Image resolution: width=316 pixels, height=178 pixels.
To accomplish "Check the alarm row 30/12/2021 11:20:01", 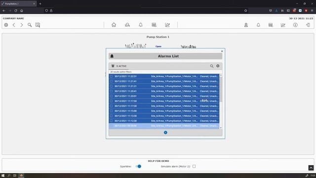I will [111, 96].
